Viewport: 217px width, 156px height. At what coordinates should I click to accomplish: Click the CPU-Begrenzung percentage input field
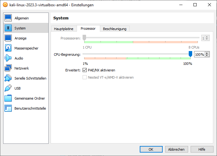(199, 55)
